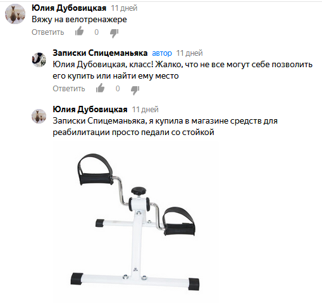This screenshot has width=322, height=303.
Task: Click the "11 дней" timestamp on the first comment
Action: pos(124,8)
